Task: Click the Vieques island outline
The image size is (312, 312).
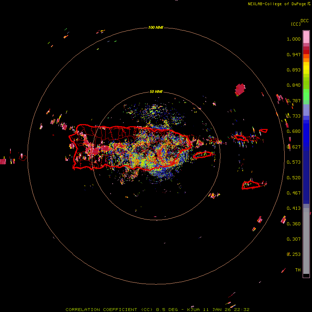Action: pyautogui.click(x=203, y=155)
